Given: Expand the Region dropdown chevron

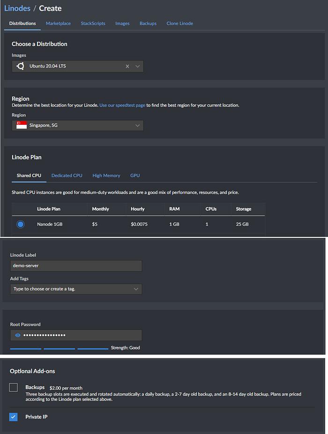Looking at the screenshot, I should pos(137,125).
